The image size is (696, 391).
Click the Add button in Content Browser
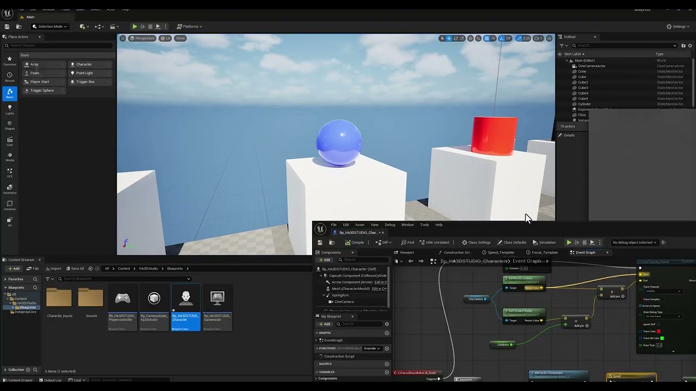(x=14, y=269)
